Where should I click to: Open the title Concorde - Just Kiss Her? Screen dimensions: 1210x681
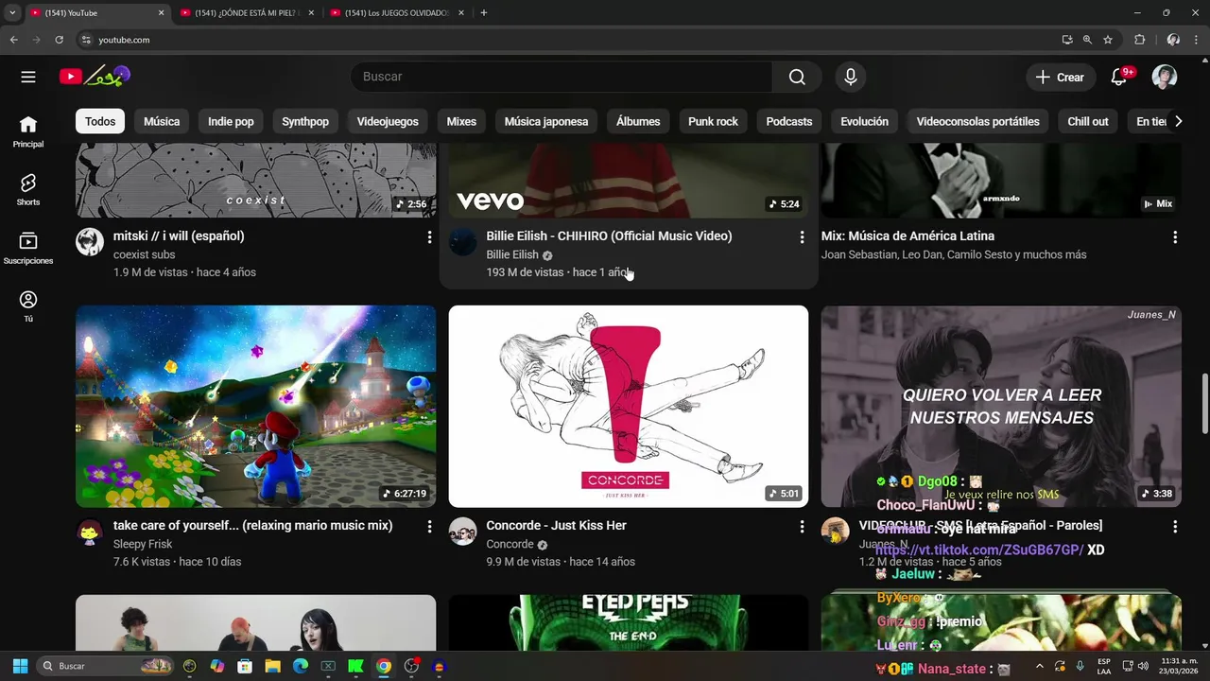pos(556,526)
